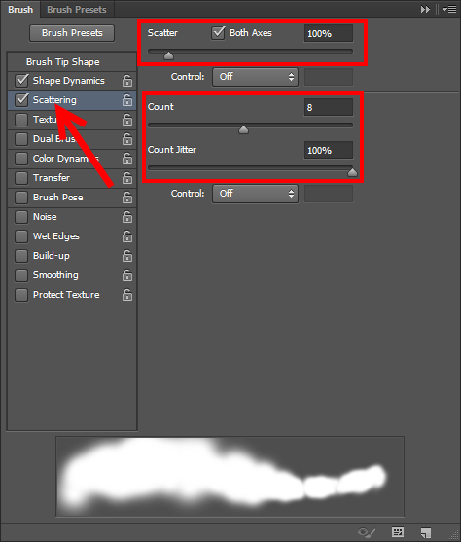
Task: Toggle the live tip brush preview icon
Action: tap(367, 532)
